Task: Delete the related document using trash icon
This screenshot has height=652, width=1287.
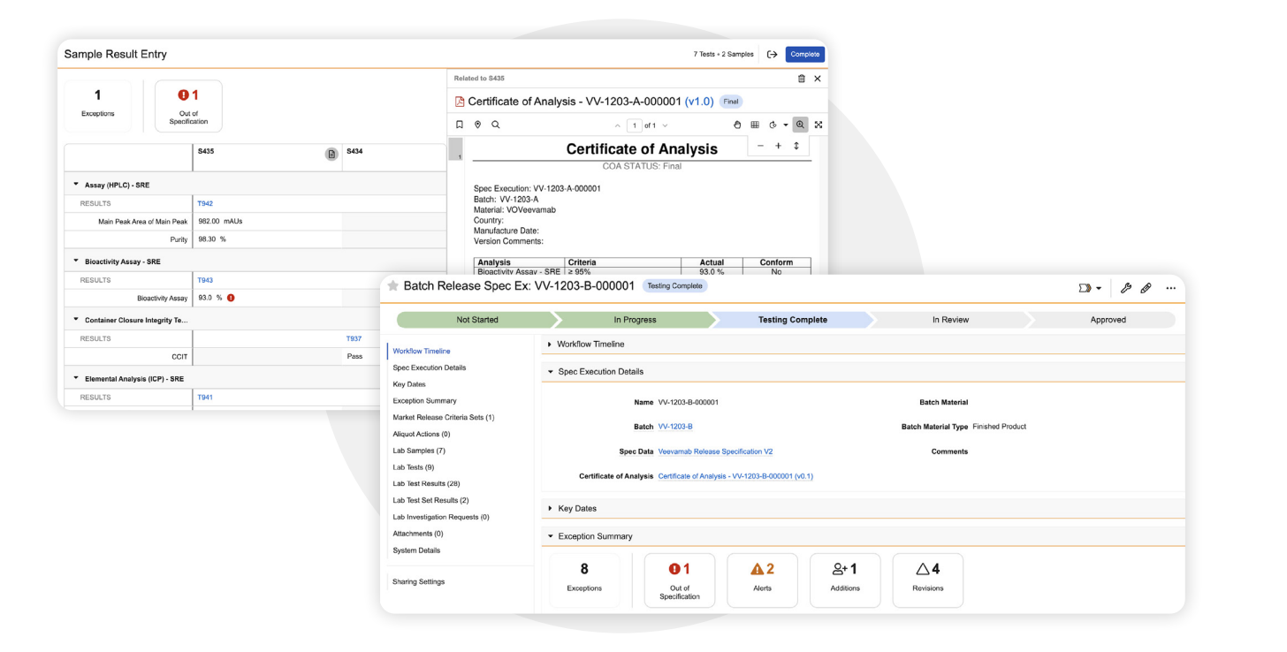Action: click(x=801, y=79)
